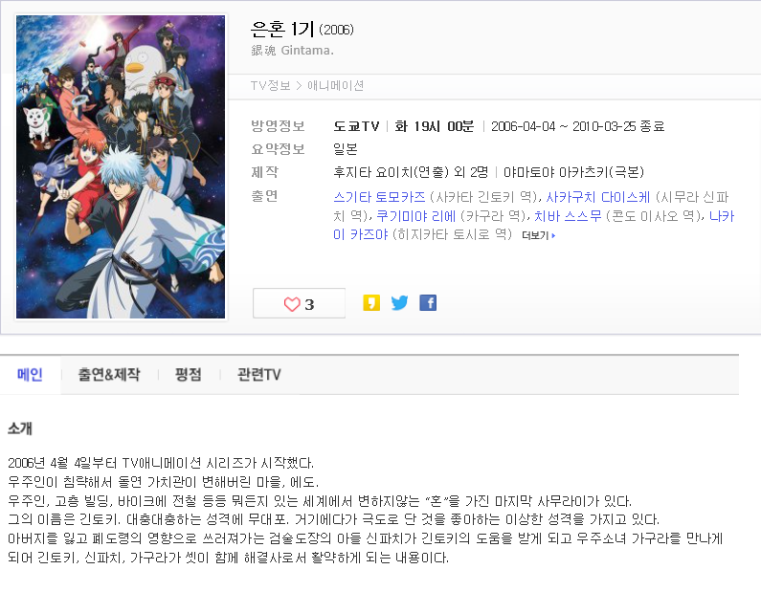Open 애니메이션 category breadcrumb
Image resolution: width=761 pixels, height=592 pixels.
pos(335,86)
